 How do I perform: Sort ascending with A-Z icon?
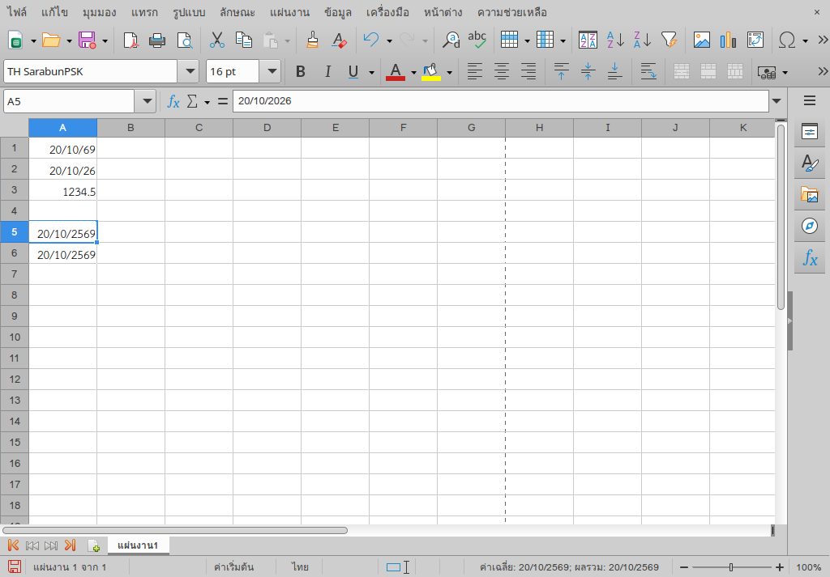coord(615,40)
